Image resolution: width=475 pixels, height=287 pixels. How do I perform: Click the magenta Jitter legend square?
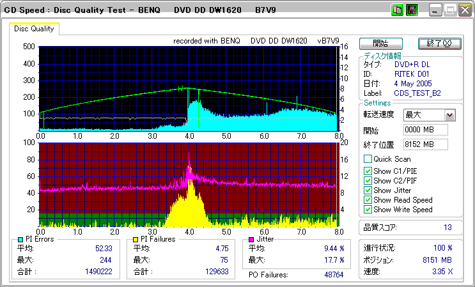(252, 239)
